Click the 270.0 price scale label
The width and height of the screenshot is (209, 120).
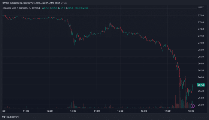(201, 43)
